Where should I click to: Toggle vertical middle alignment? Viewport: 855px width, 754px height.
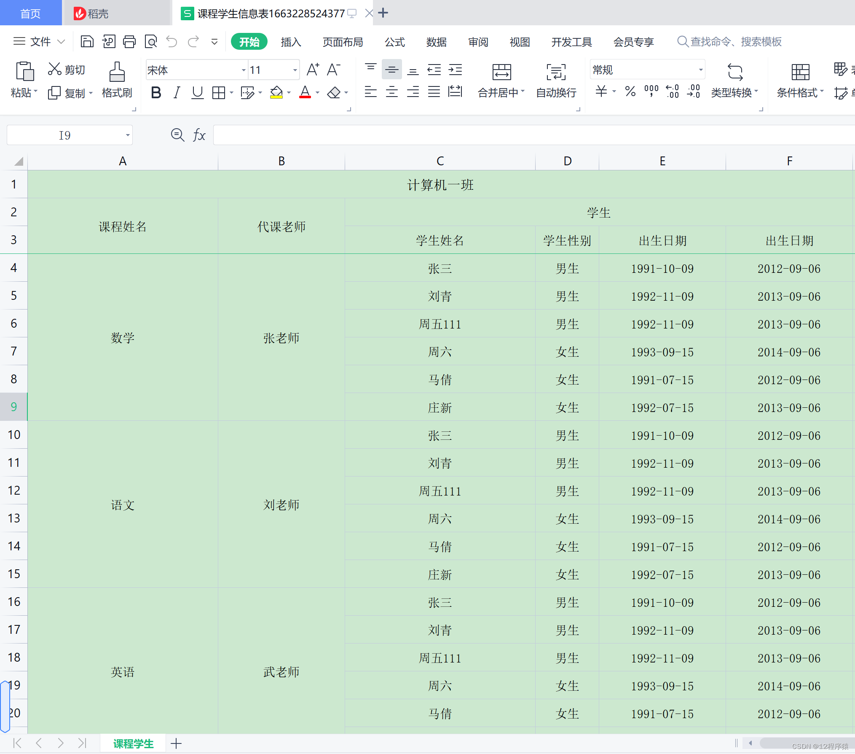click(392, 70)
